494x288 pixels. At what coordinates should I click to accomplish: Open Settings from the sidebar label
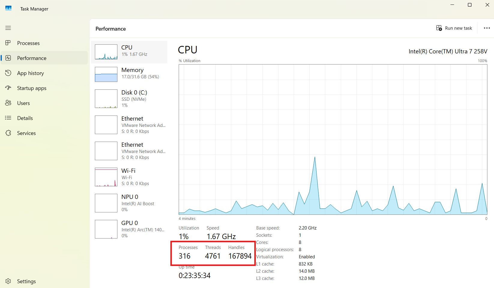(26, 281)
